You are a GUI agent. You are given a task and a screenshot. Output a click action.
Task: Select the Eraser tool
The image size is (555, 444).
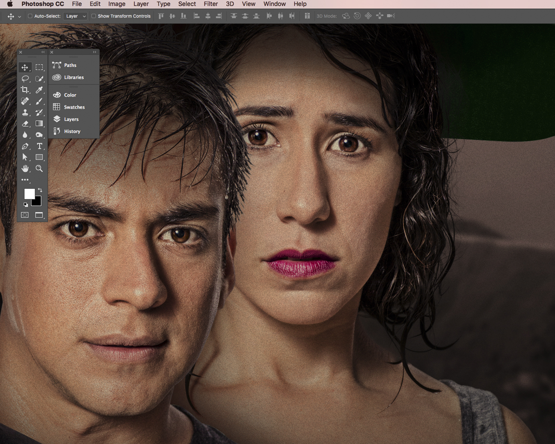point(25,123)
